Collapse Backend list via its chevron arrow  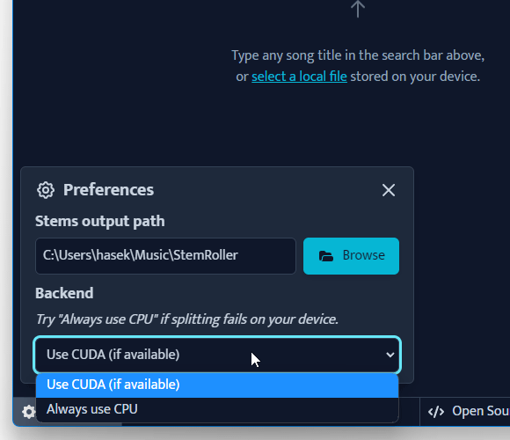click(390, 355)
